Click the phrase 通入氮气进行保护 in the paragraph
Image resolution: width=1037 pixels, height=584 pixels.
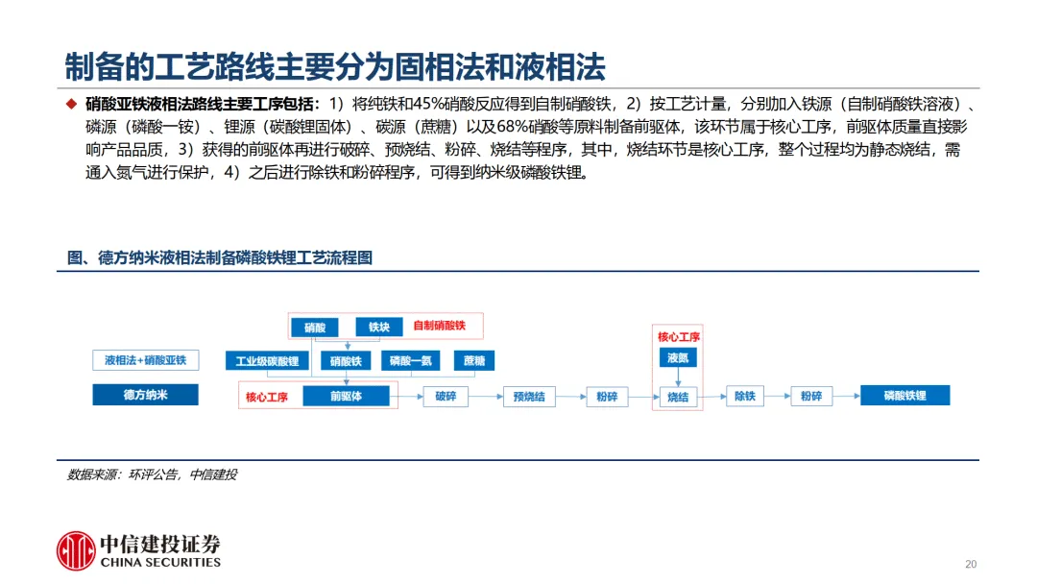pyautogui.click(x=147, y=173)
